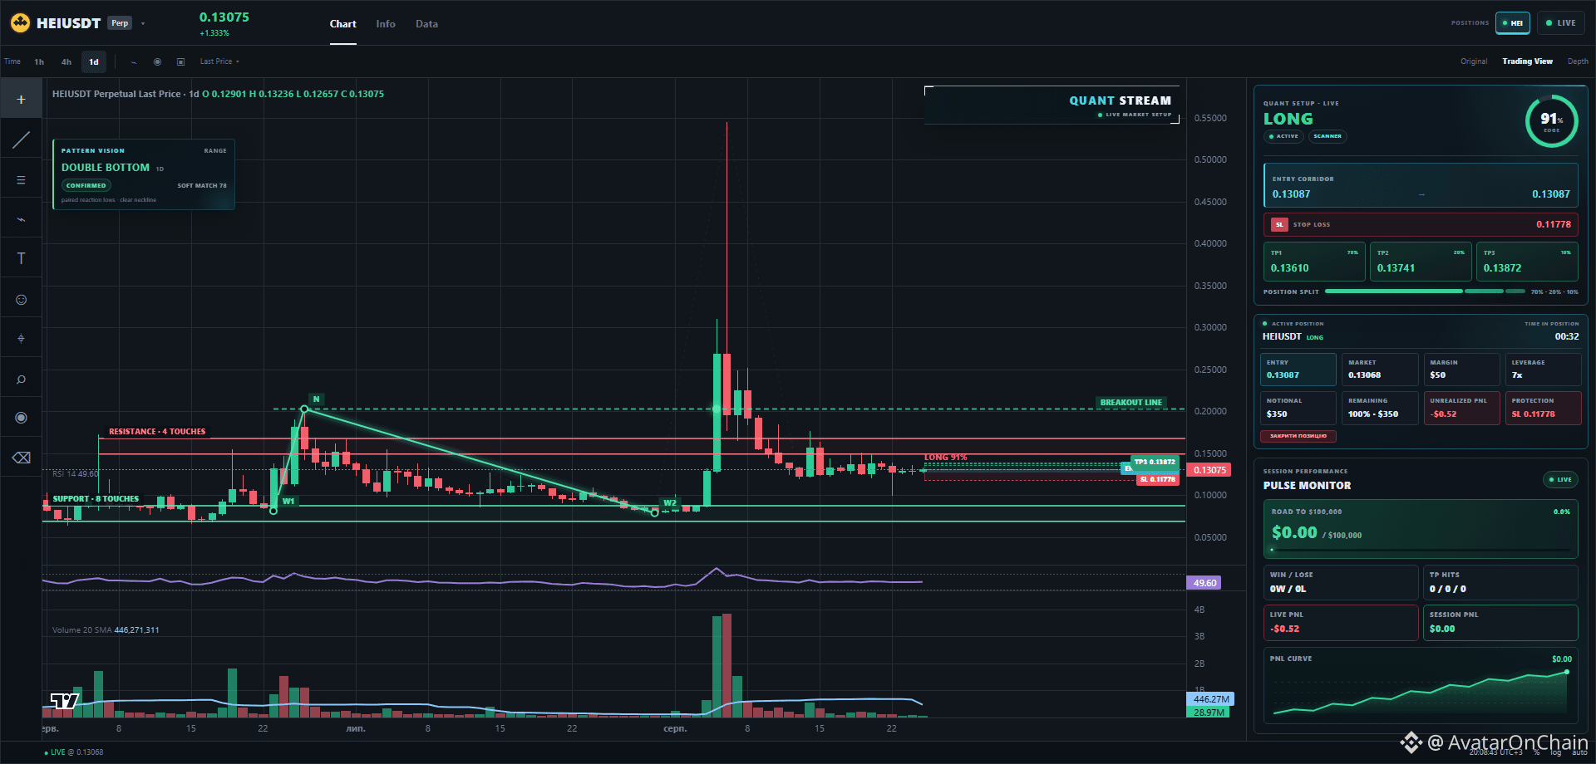1596x764 pixels.
Task: Open the chart type icon in toolbar
Action: [x=134, y=61]
